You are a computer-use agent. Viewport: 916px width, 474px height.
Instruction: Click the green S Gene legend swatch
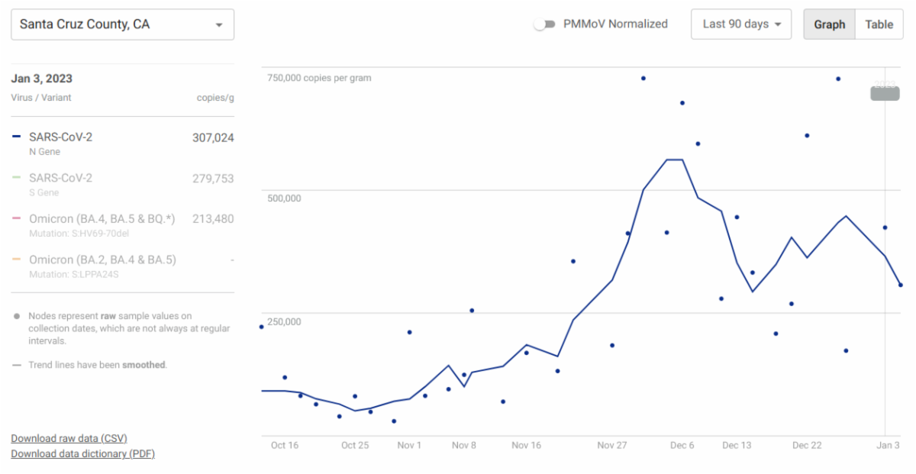[17, 178]
